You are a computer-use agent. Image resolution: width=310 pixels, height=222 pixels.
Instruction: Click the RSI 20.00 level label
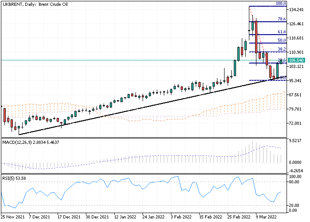pyautogui.click(x=294, y=205)
